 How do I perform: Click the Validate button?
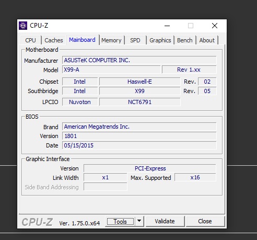pyautogui.click(x=165, y=221)
